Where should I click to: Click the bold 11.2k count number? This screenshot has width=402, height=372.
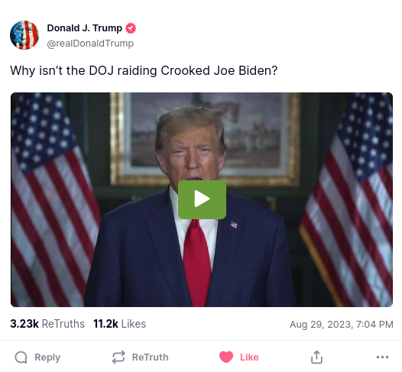coord(105,324)
